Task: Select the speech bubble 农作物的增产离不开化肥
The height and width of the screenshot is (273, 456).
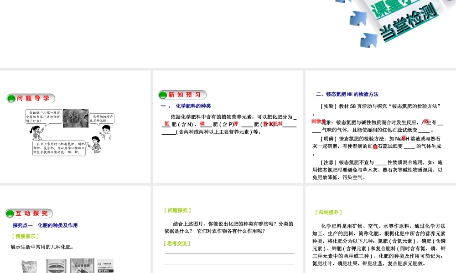Action: pos(102,119)
